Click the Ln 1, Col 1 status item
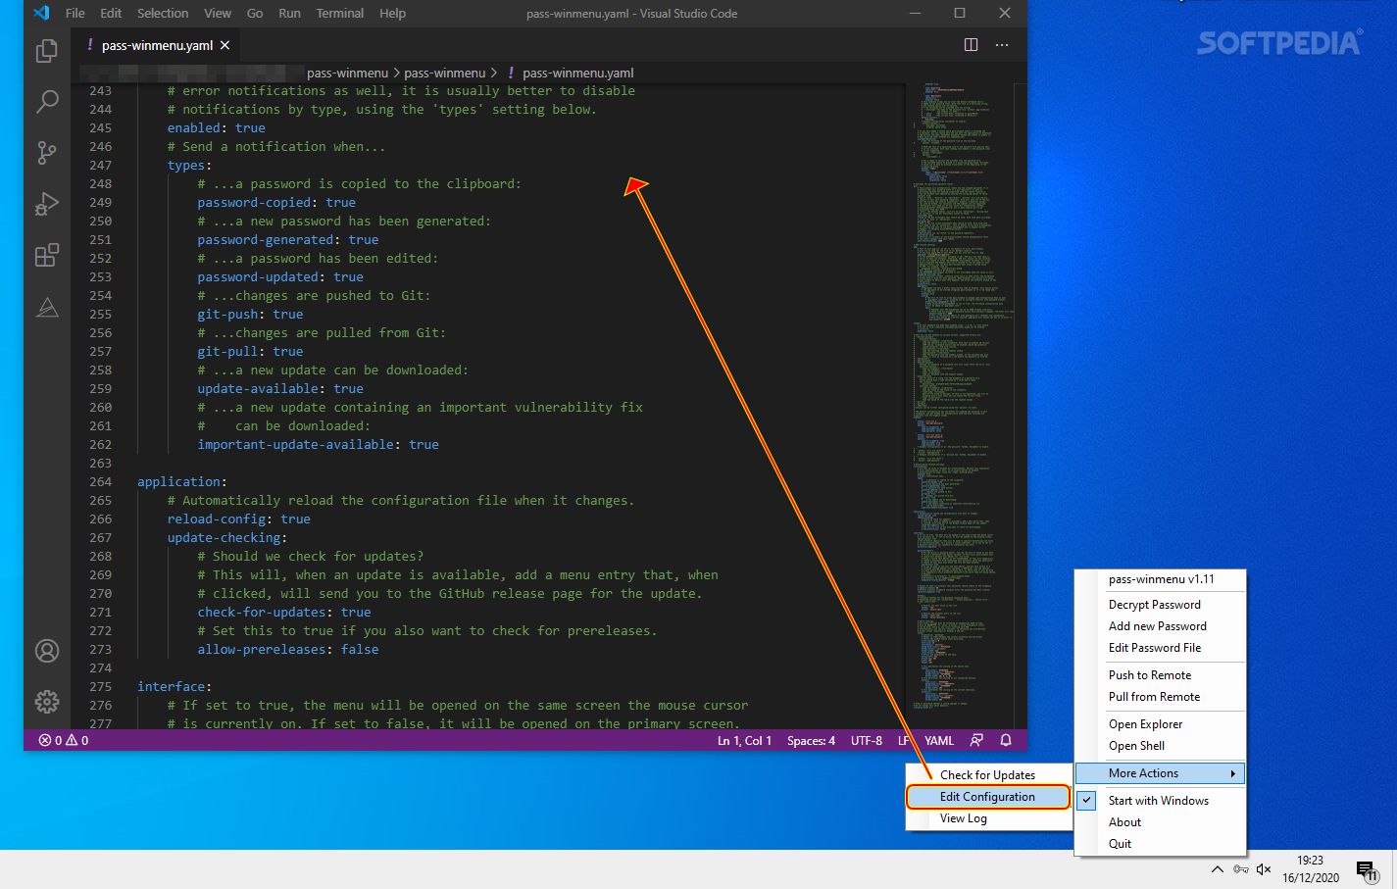 (744, 741)
